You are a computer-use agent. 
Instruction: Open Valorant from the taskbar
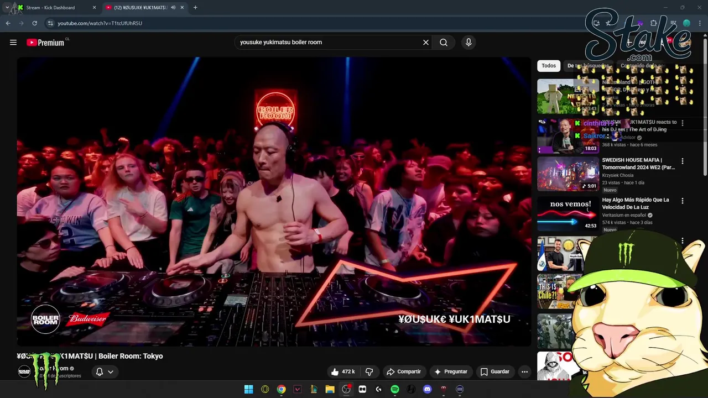point(298,389)
